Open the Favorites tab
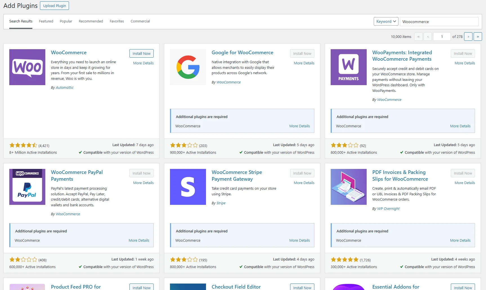The width and height of the screenshot is (486, 290). (117, 21)
